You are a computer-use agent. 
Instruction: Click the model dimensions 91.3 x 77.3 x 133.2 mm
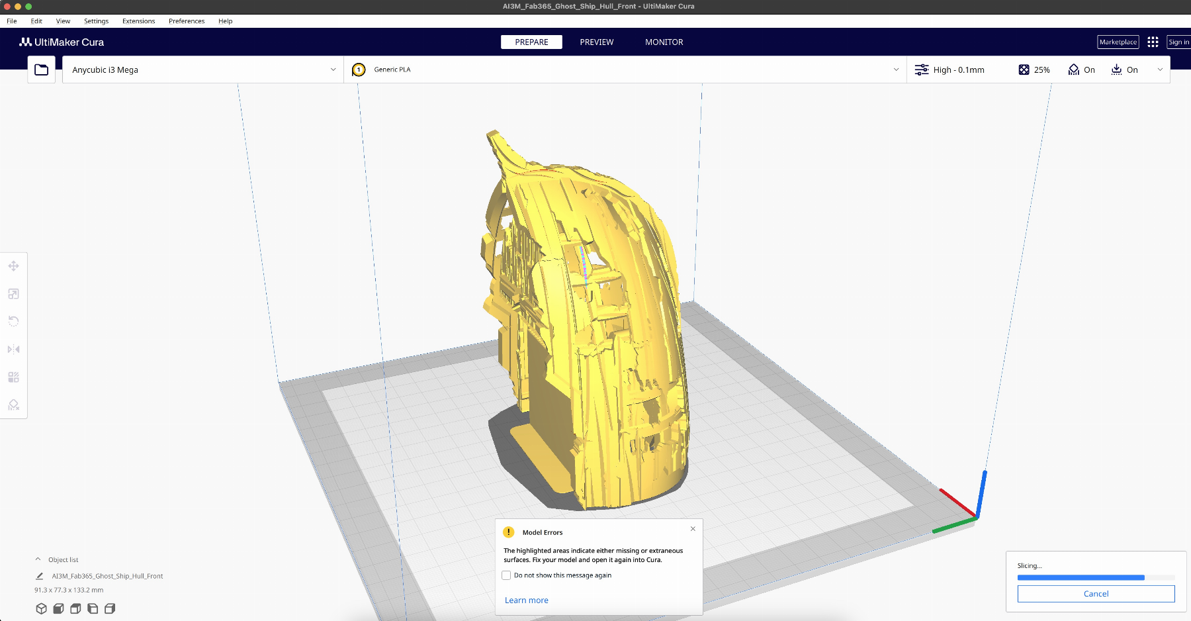point(69,590)
